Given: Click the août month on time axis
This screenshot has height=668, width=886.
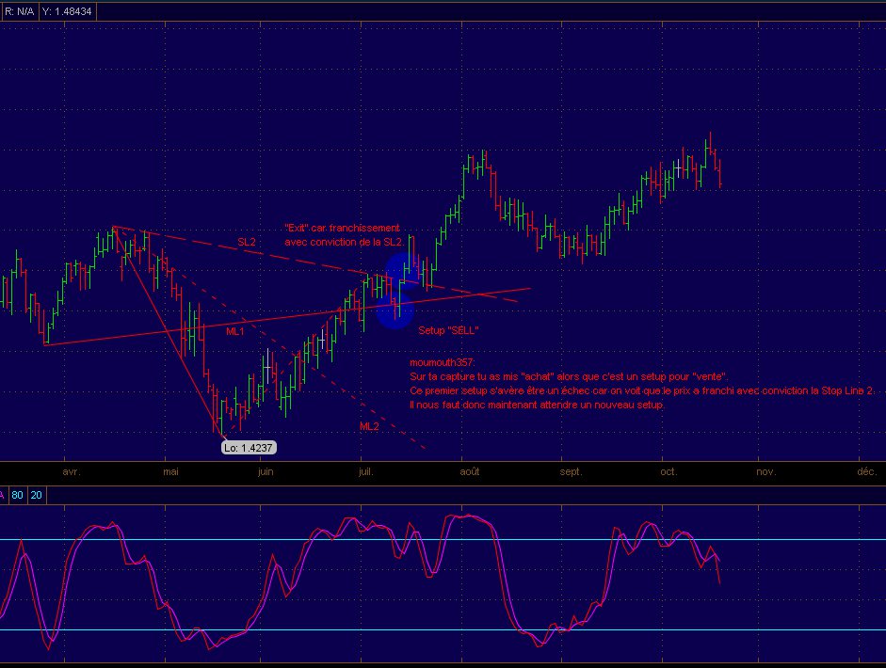Looking at the screenshot, I should point(470,472).
